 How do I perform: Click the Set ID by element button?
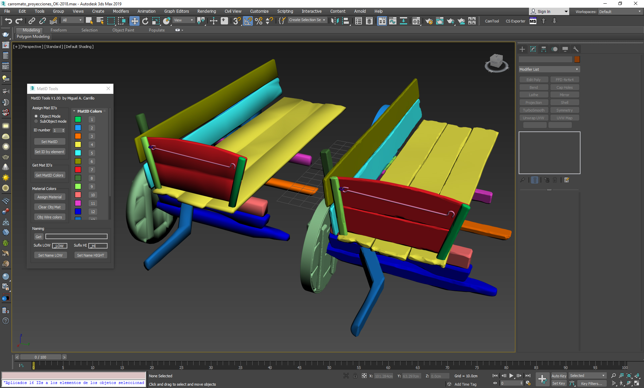coord(49,152)
